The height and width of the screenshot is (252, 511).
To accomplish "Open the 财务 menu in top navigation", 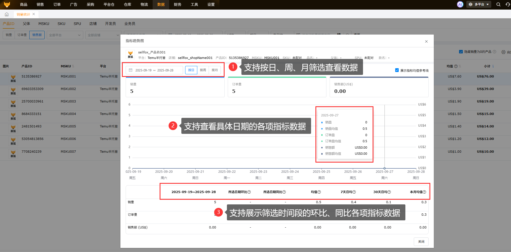I will pyautogui.click(x=178, y=5).
